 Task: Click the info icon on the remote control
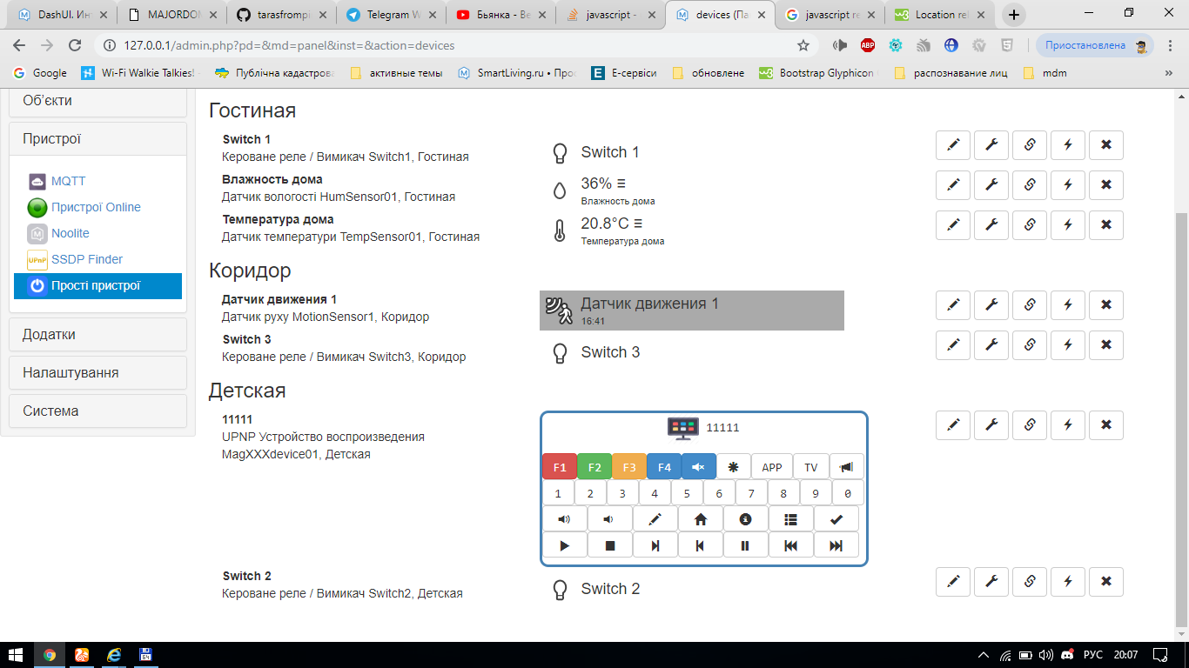pyautogui.click(x=746, y=518)
